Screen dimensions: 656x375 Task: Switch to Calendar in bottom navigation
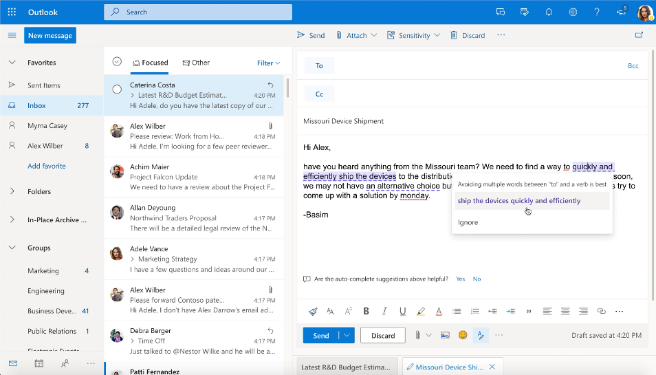click(x=39, y=363)
